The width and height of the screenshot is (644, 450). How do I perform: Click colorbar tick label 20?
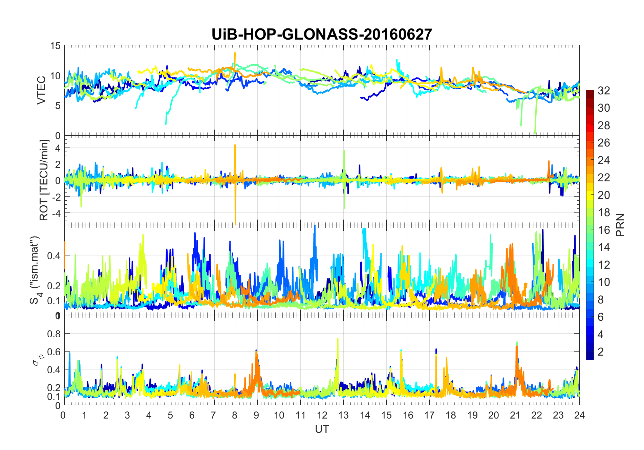coord(604,195)
